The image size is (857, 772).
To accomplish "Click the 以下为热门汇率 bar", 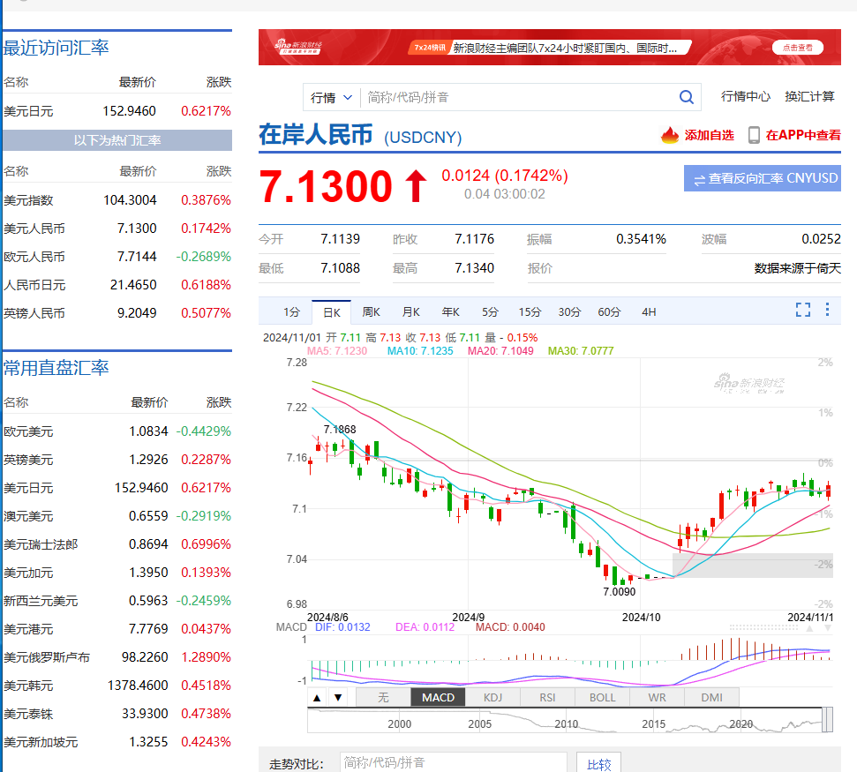I will [x=117, y=140].
